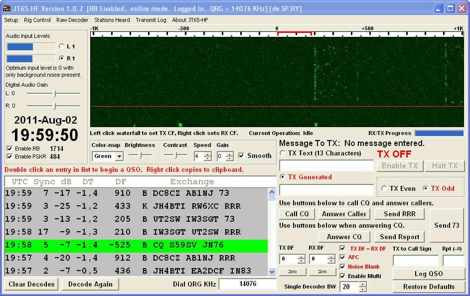
Task: Toggle the Enable Multi checkbox
Action: pyautogui.click(x=342, y=276)
